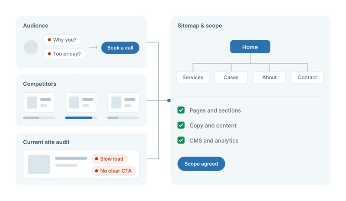This screenshot has height=201, width=346.
Task: Toggle CMS and analytics checkbox
Action: click(x=181, y=140)
